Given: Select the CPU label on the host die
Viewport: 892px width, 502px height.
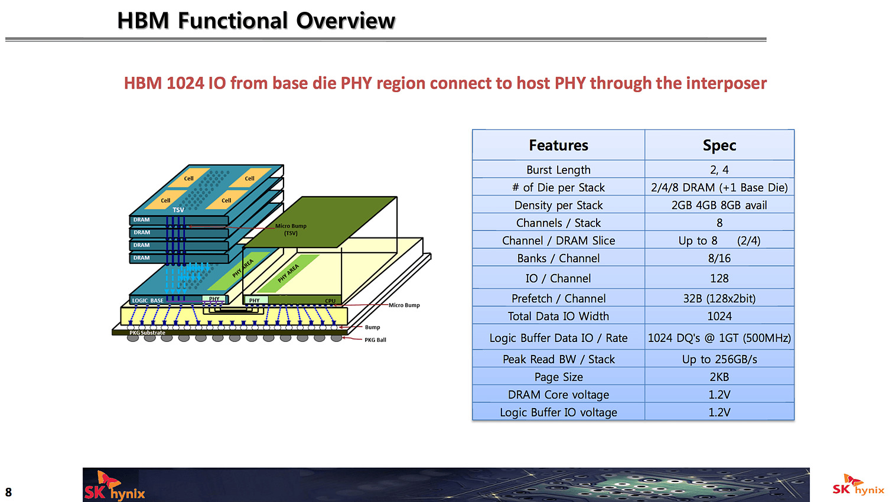Looking at the screenshot, I should 330,301.
